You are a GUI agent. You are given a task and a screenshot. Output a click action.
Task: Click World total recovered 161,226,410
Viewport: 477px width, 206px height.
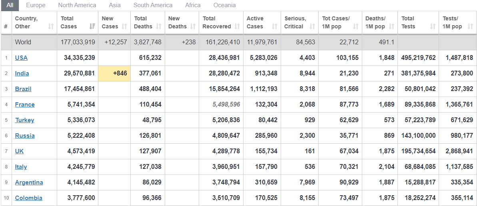point(223,42)
